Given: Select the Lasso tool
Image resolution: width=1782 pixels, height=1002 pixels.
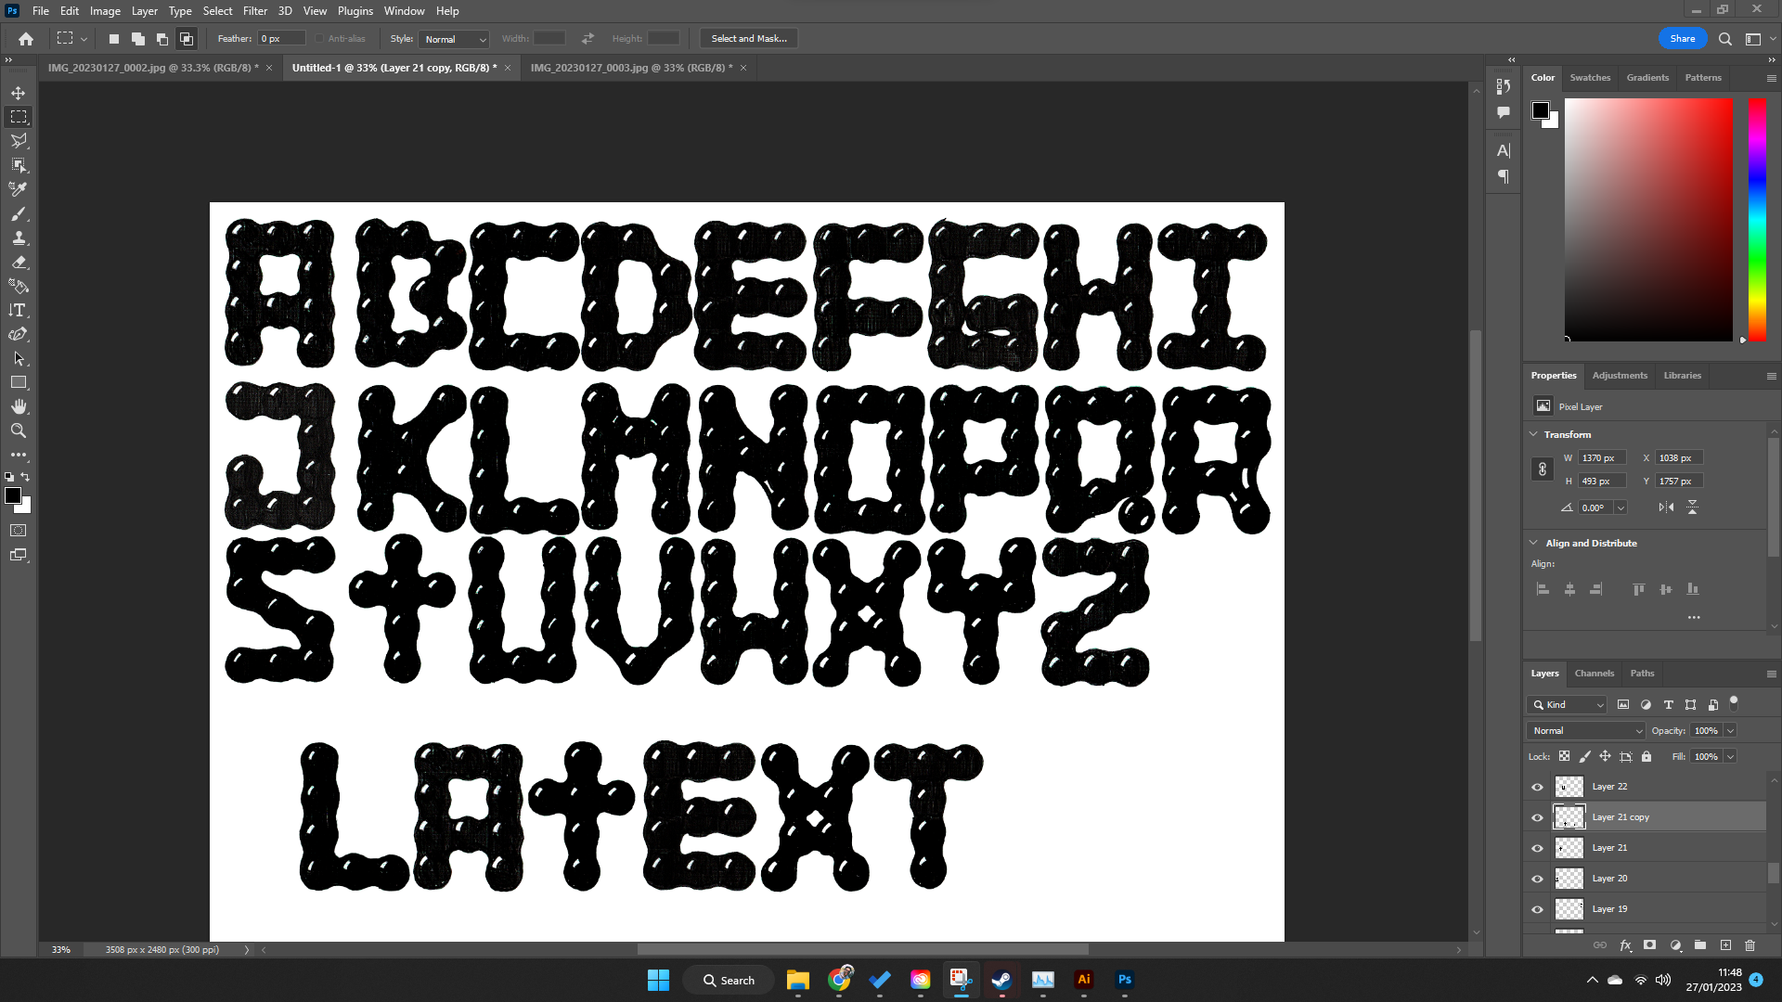Looking at the screenshot, I should point(19,141).
